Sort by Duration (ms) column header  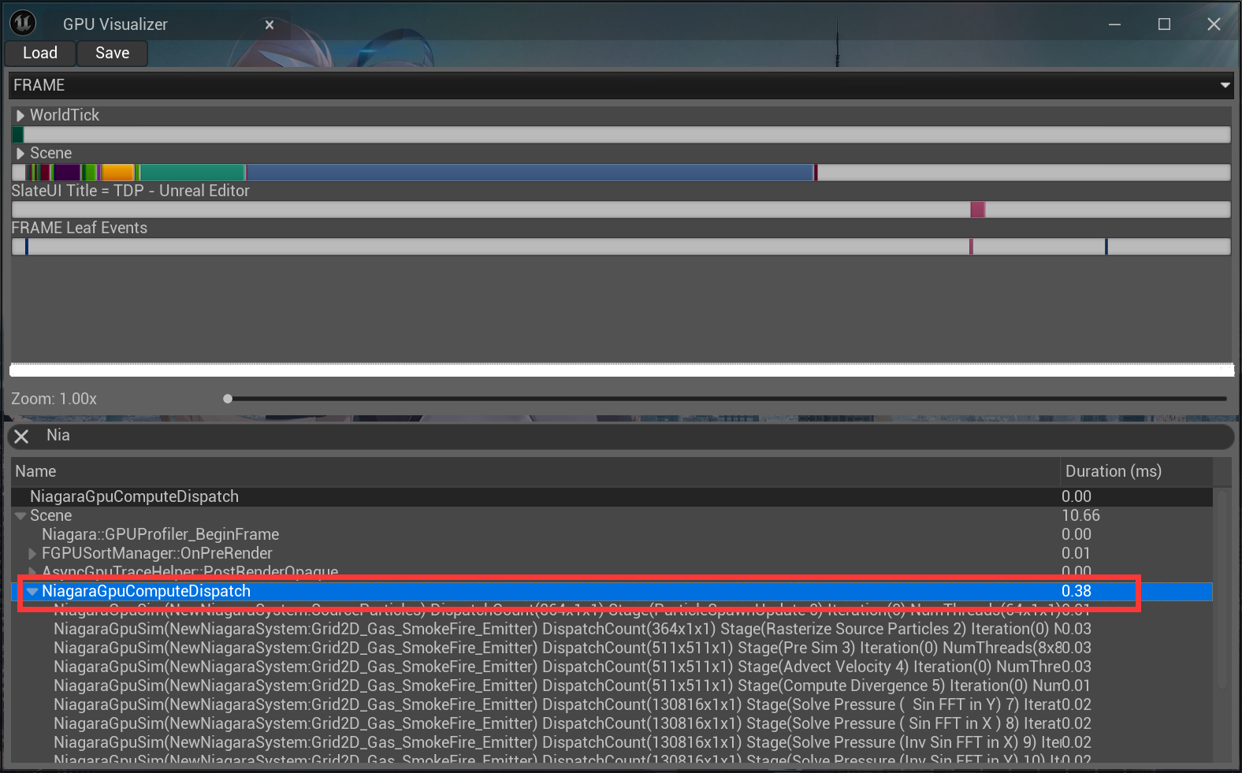[1113, 471]
